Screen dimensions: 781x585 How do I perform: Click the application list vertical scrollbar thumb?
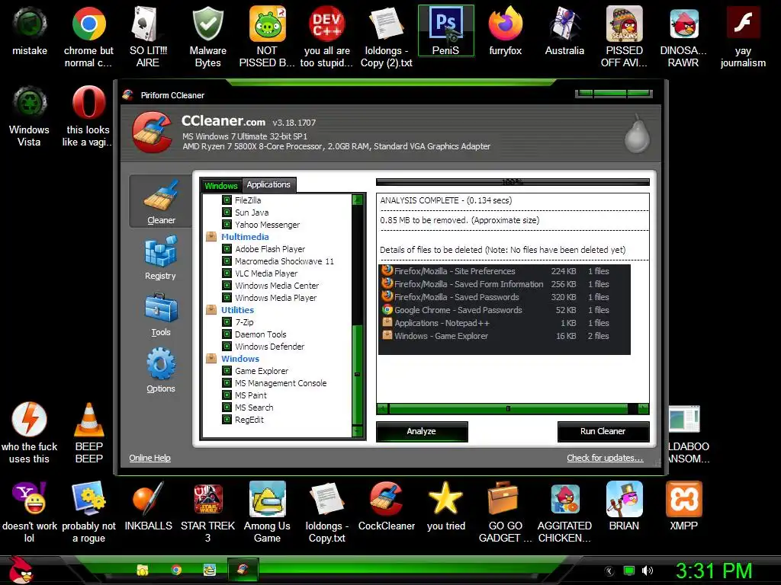[x=357, y=374]
